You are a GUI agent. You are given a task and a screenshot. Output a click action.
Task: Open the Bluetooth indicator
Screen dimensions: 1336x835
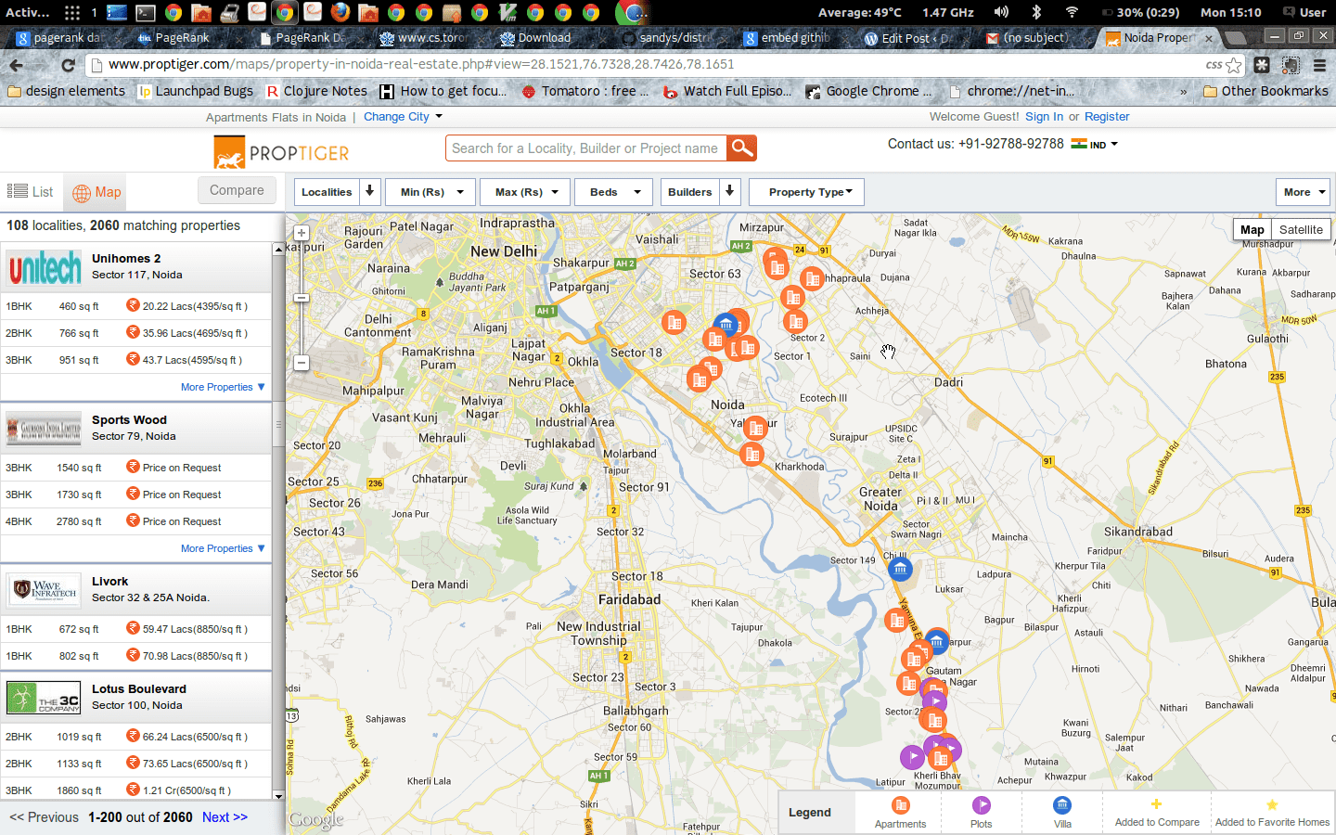pyautogui.click(x=1036, y=12)
